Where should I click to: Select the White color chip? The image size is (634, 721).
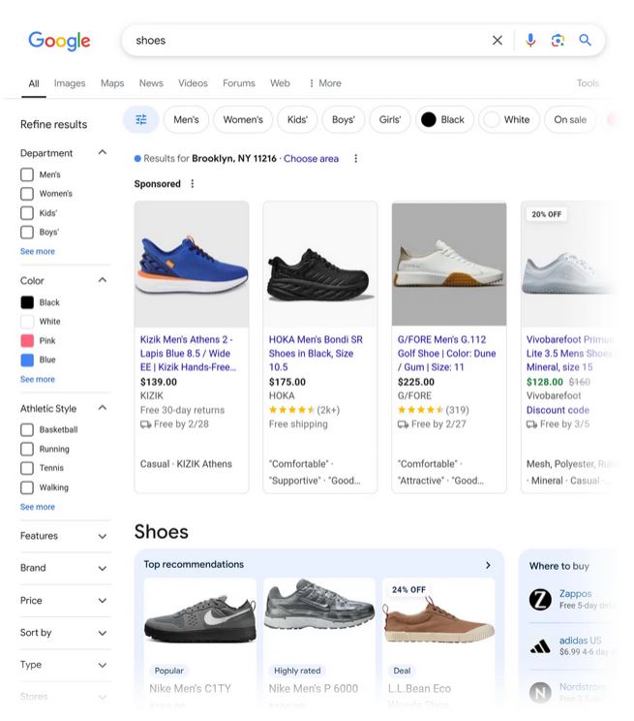pos(509,119)
